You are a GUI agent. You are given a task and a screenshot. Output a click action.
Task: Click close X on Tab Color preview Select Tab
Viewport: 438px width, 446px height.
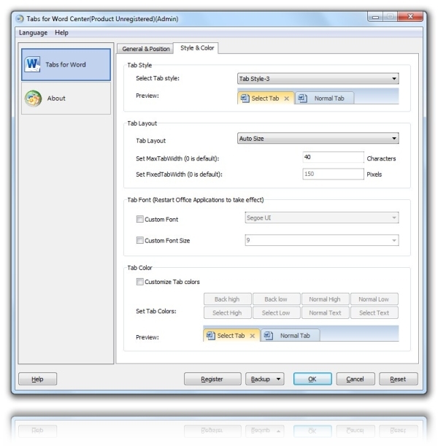click(x=252, y=336)
